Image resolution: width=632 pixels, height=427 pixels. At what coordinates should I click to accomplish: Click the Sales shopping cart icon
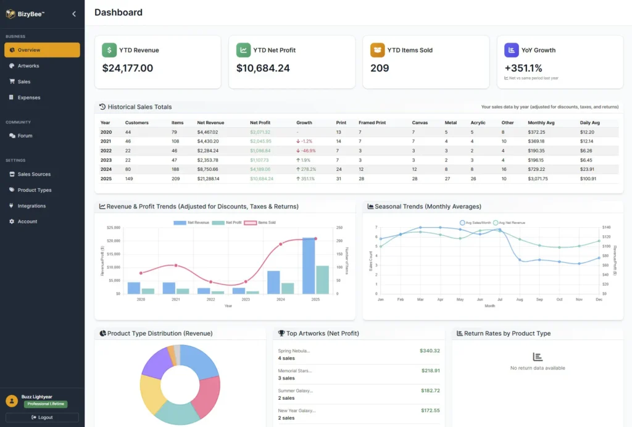pyautogui.click(x=12, y=81)
